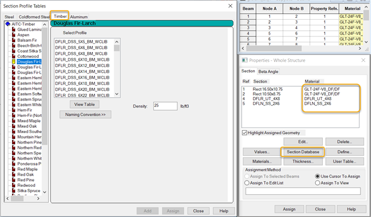Image resolution: width=371 pixels, height=217 pixels.
Task: Open the Beta Angle tab
Action: 268,72
